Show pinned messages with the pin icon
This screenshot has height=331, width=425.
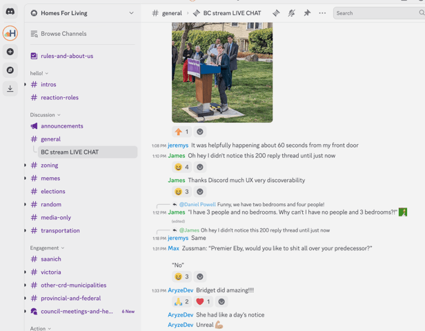coord(307,13)
